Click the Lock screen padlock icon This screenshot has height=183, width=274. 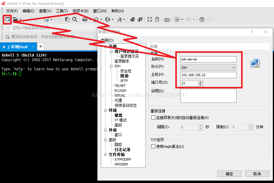(x=157, y=19)
